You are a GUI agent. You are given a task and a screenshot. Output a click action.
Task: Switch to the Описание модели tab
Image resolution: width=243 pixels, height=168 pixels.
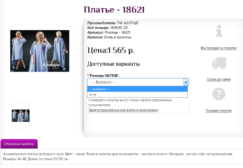[19, 144]
